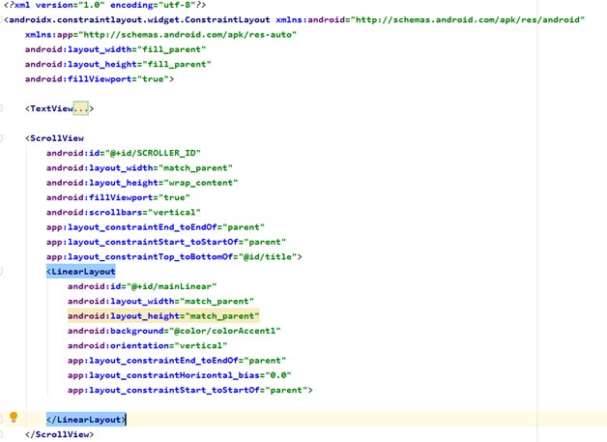Click the xmlns:app res-auto namespace line
This screenshot has height=442, width=607.
160,35
